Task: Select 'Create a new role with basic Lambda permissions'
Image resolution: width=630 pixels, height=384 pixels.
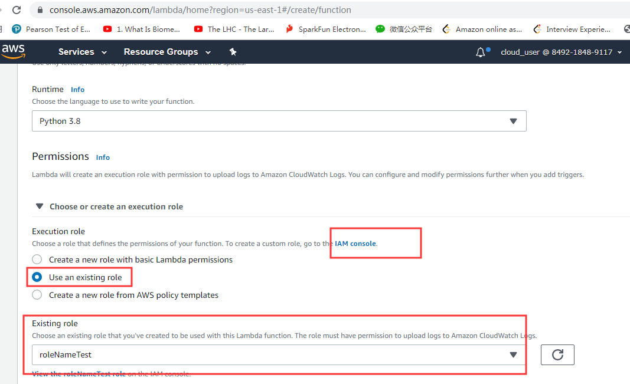Action: (x=37, y=259)
